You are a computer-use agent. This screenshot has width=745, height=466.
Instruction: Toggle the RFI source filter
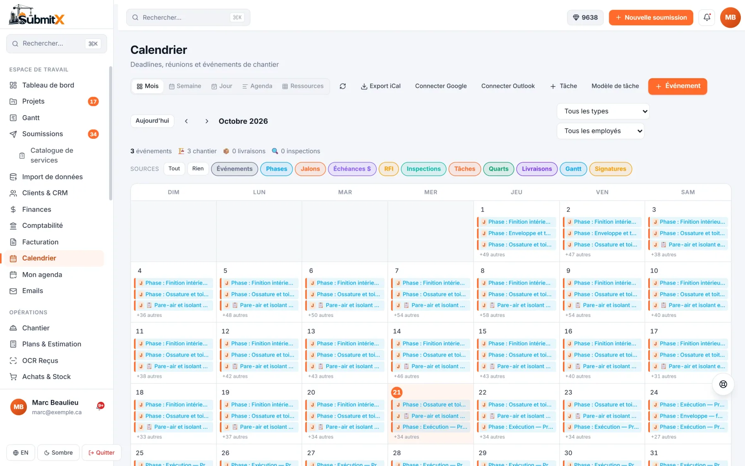point(389,169)
